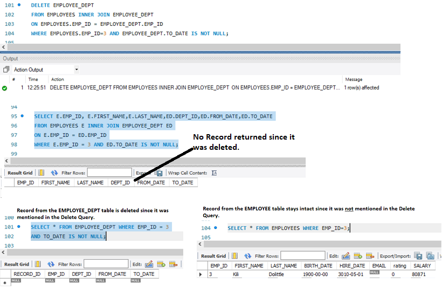
Task: Click the Filter Rows field above the RECORD_ID grid
Action: pyautogui.click(x=106, y=264)
